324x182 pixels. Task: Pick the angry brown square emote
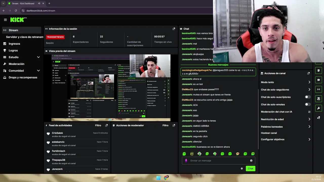tap(192, 154)
